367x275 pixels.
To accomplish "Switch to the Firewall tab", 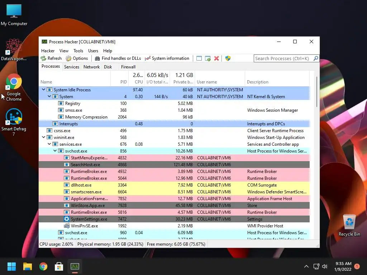I will click(128, 67).
